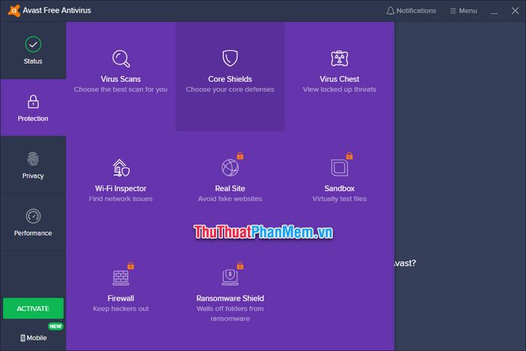Click the Notifications bell icon
This screenshot has width=526, height=351.
[390, 11]
